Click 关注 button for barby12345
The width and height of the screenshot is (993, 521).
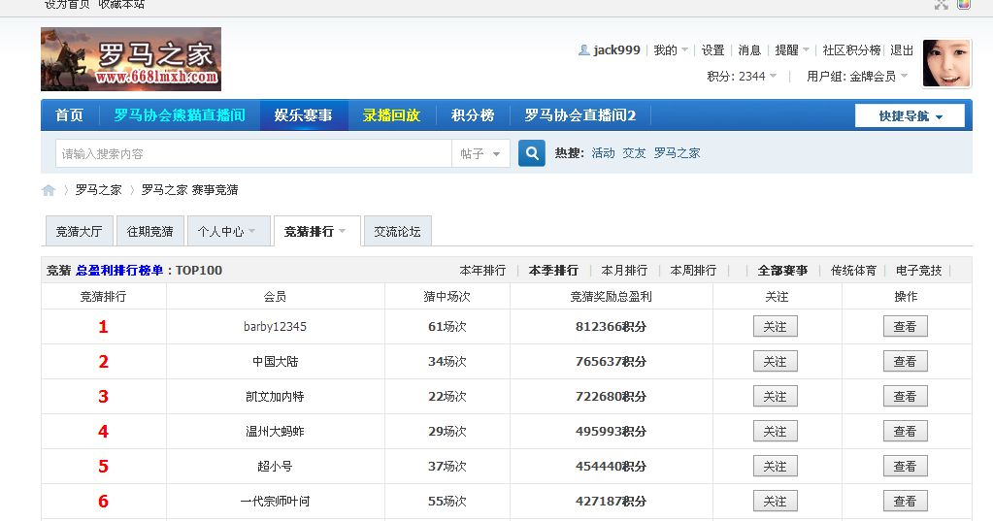tap(775, 327)
